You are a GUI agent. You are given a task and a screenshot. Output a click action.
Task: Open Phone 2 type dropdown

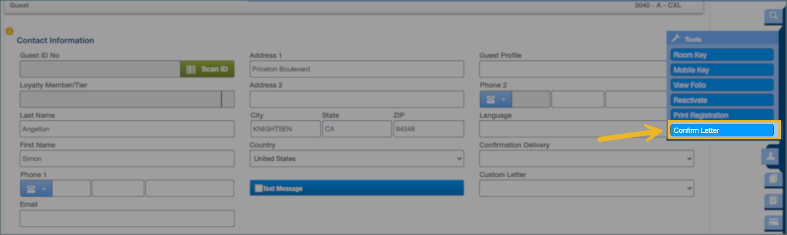(x=495, y=99)
